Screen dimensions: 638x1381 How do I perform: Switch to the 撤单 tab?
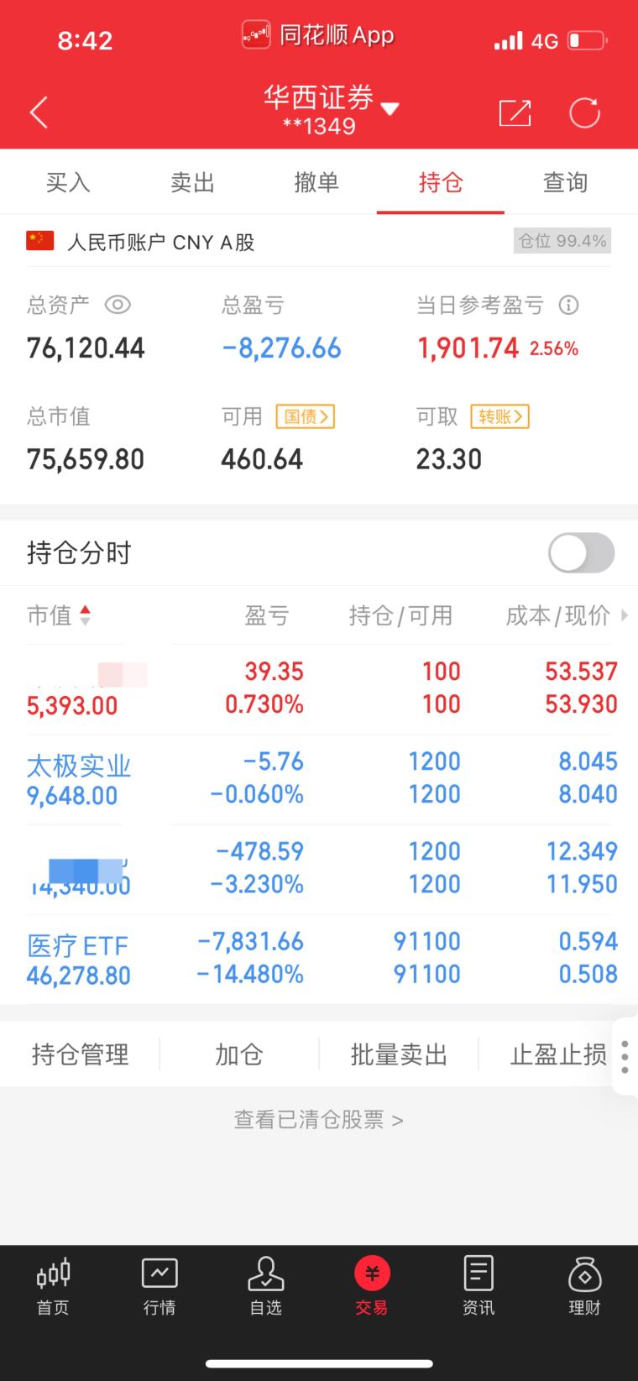(x=316, y=182)
